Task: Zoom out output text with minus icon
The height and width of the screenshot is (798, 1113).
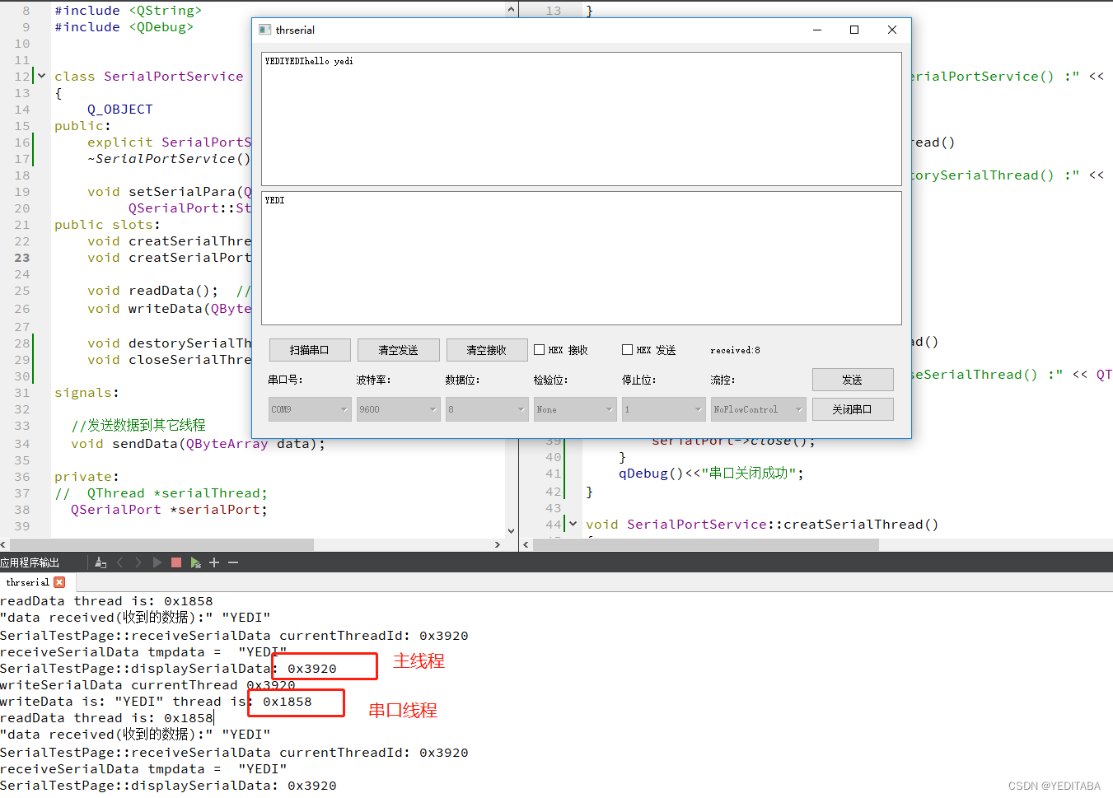Action: (233, 562)
